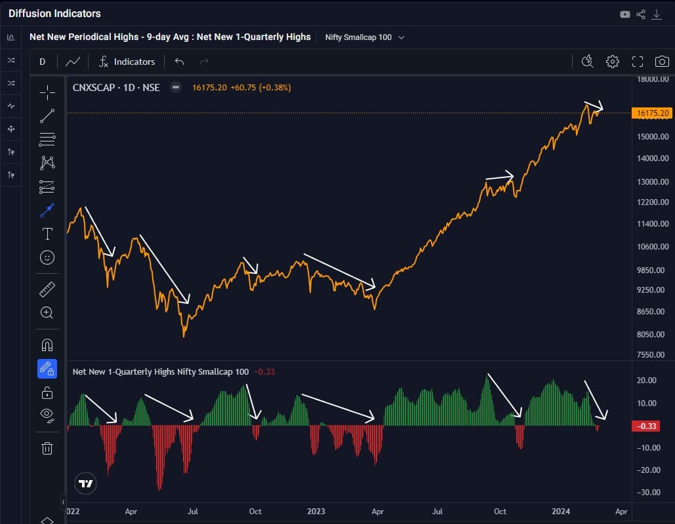The width and height of the screenshot is (675, 524).
Task: Take a chart snapshot with camera icon
Action: pyautogui.click(x=662, y=62)
